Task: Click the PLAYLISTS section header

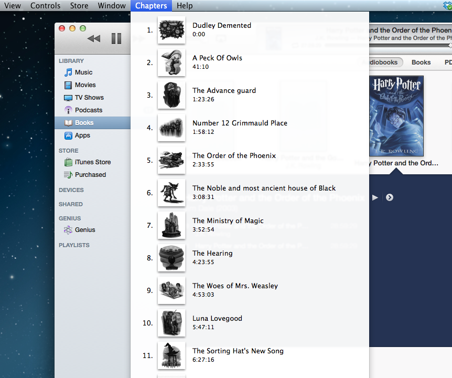Action: point(74,245)
